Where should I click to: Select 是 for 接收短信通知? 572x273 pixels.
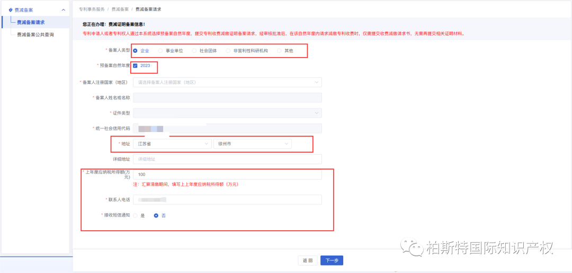(x=139, y=215)
